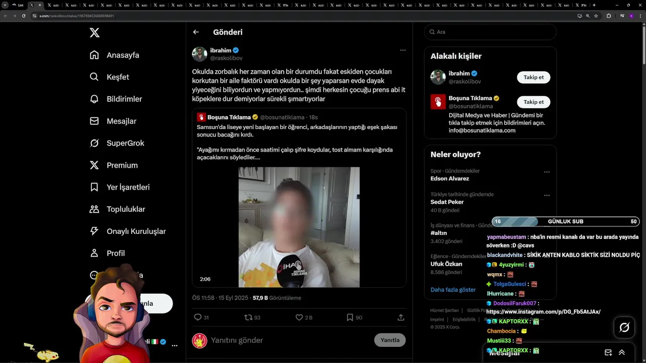Open more options for Edson Alvarez trend
646x363 pixels.
coord(547,172)
